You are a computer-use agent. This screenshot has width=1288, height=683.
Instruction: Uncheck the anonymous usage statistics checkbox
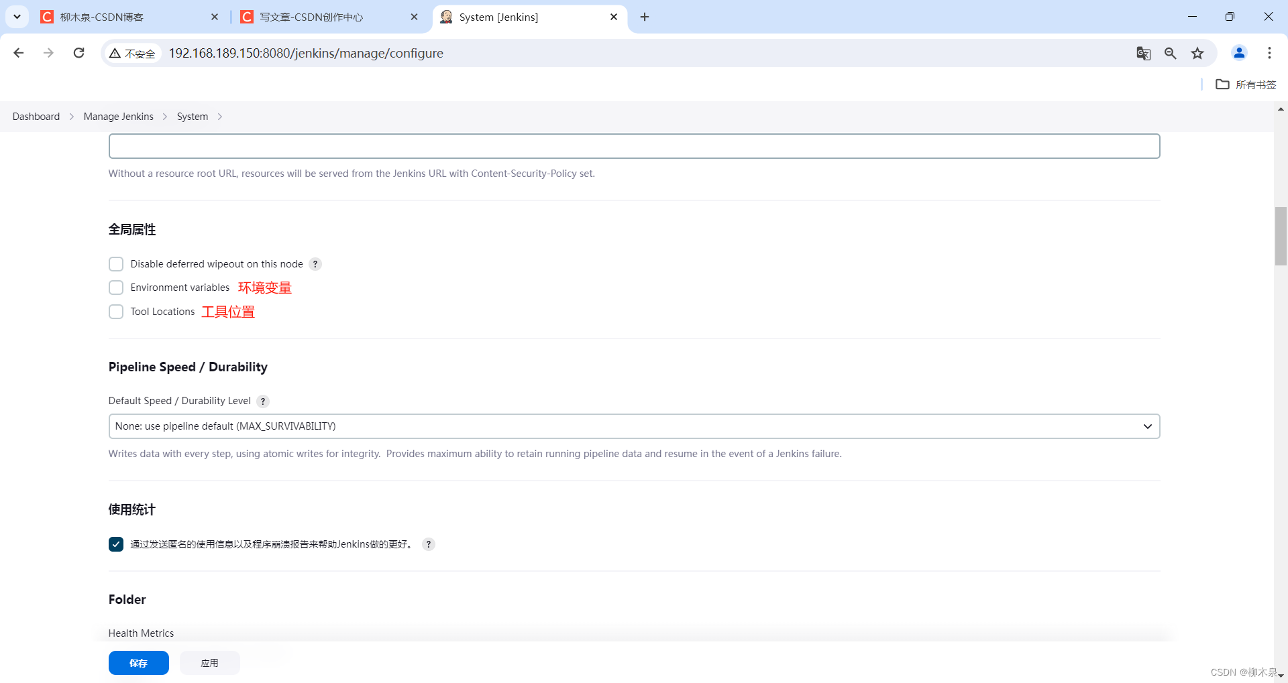(116, 544)
